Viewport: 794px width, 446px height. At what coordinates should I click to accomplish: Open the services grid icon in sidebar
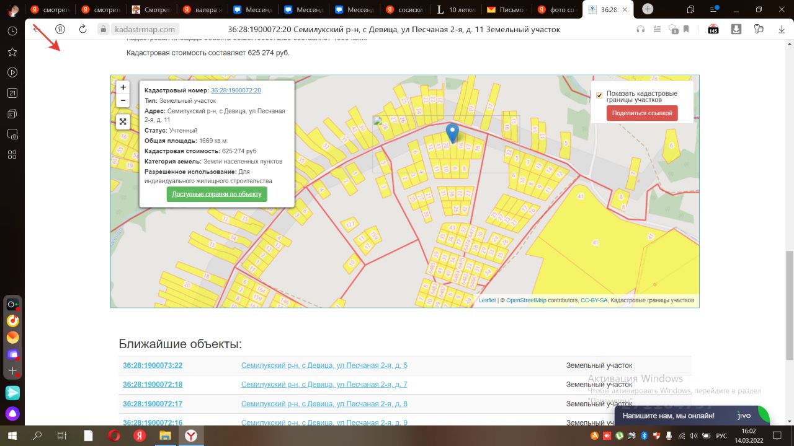[12, 154]
